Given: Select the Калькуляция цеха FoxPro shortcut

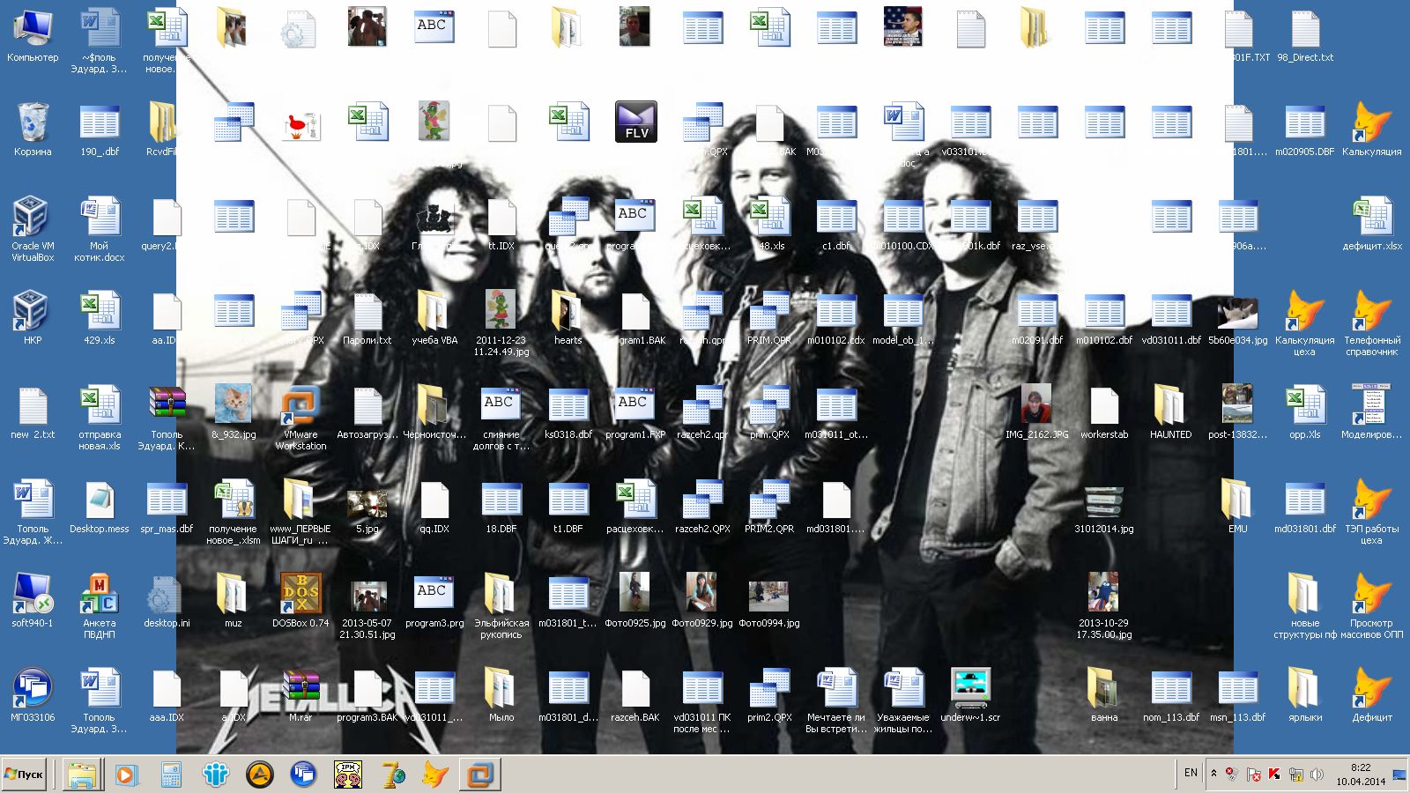Looking at the screenshot, I should [x=1305, y=323].
